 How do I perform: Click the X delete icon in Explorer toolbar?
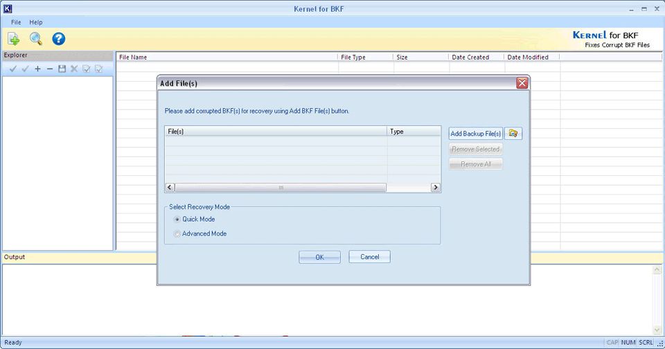pyautogui.click(x=74, y=69)
